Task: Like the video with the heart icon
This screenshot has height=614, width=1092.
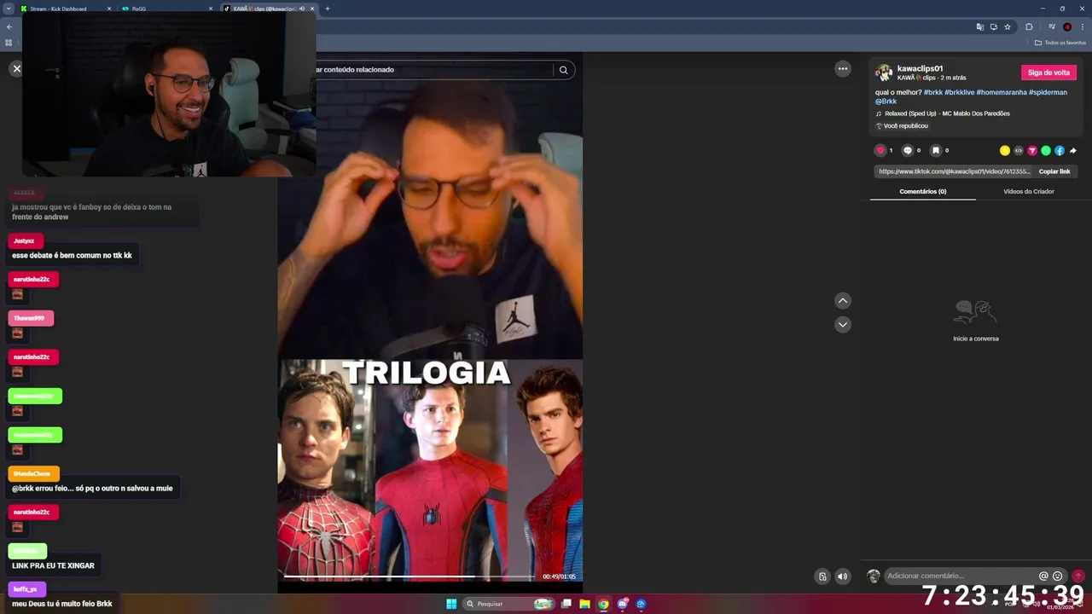Action: 880,150
